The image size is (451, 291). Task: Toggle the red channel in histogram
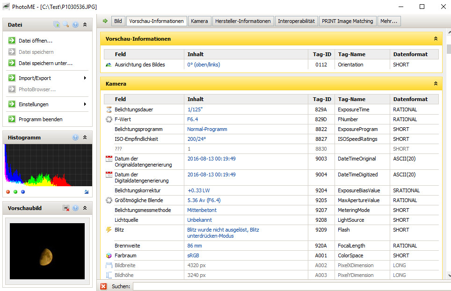click(8, 192)
